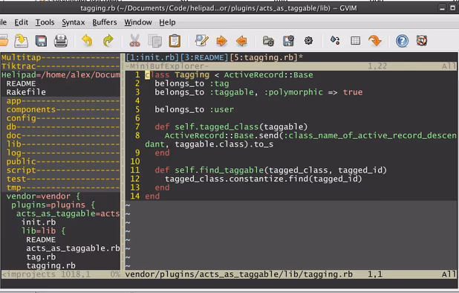
Task: Expand the log folder fold
Action: [x=60, y=153]
